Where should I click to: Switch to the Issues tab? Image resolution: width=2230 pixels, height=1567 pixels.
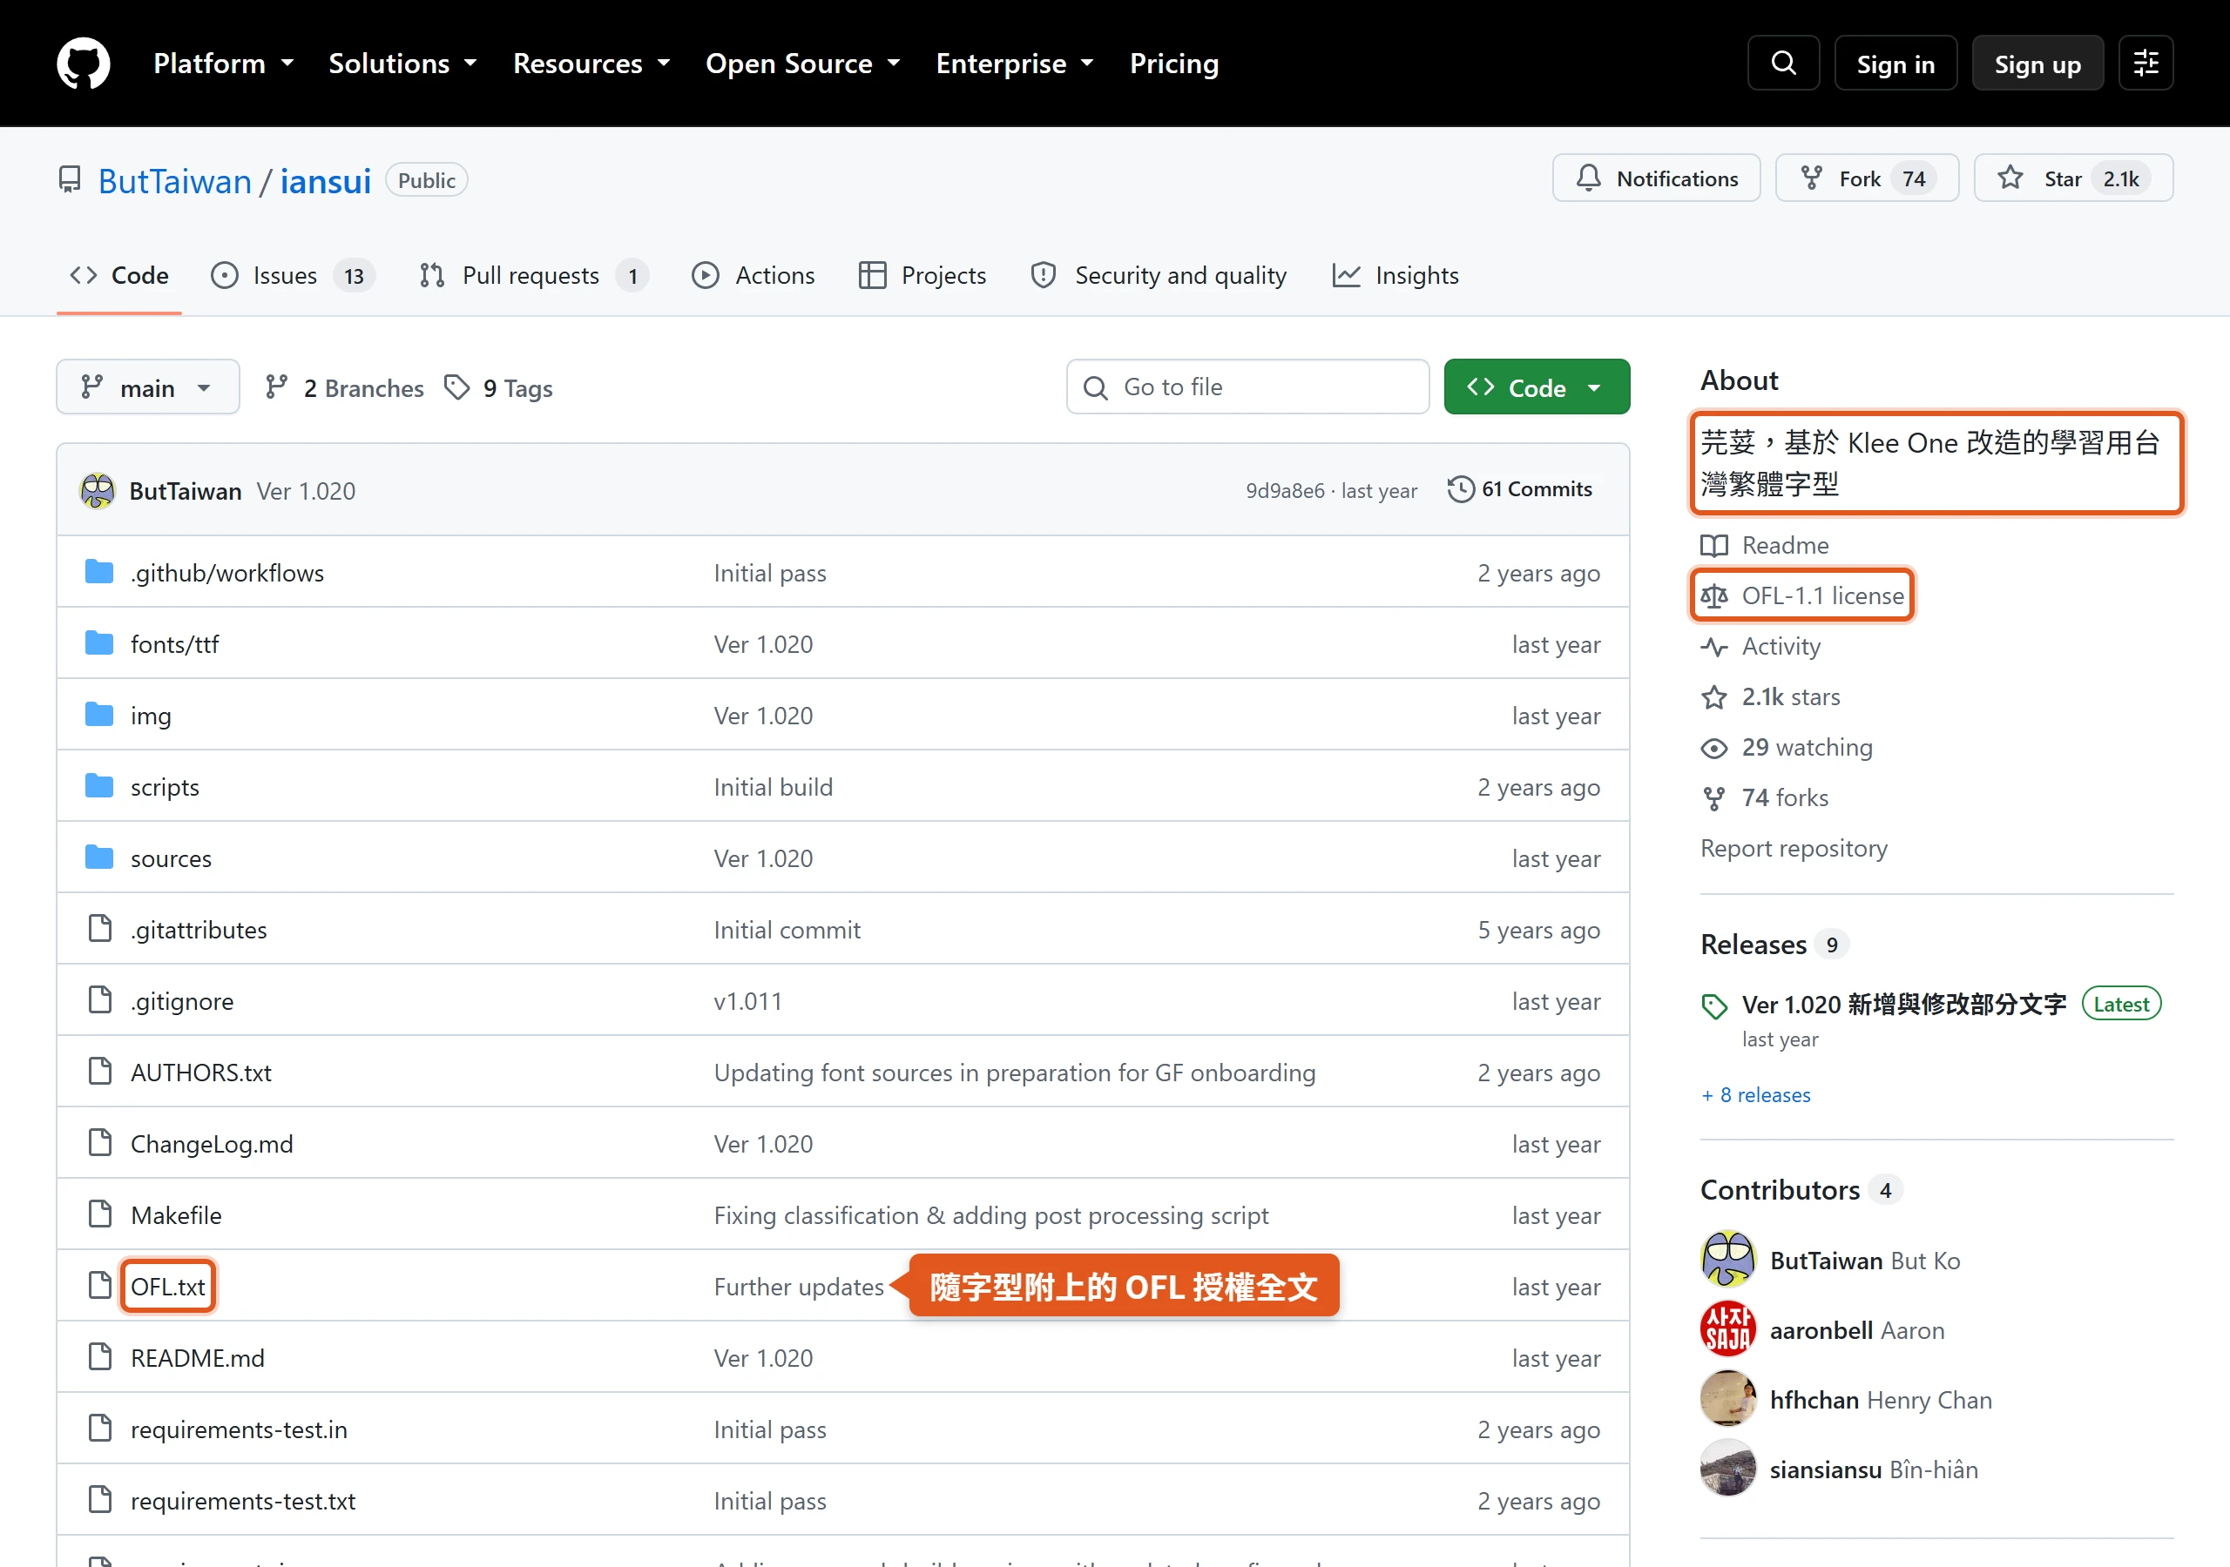[x=293, y=276]
